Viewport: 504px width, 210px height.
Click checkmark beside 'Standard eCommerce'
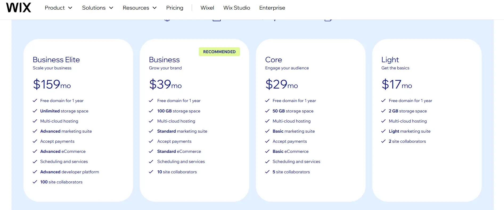click(151, 151)
